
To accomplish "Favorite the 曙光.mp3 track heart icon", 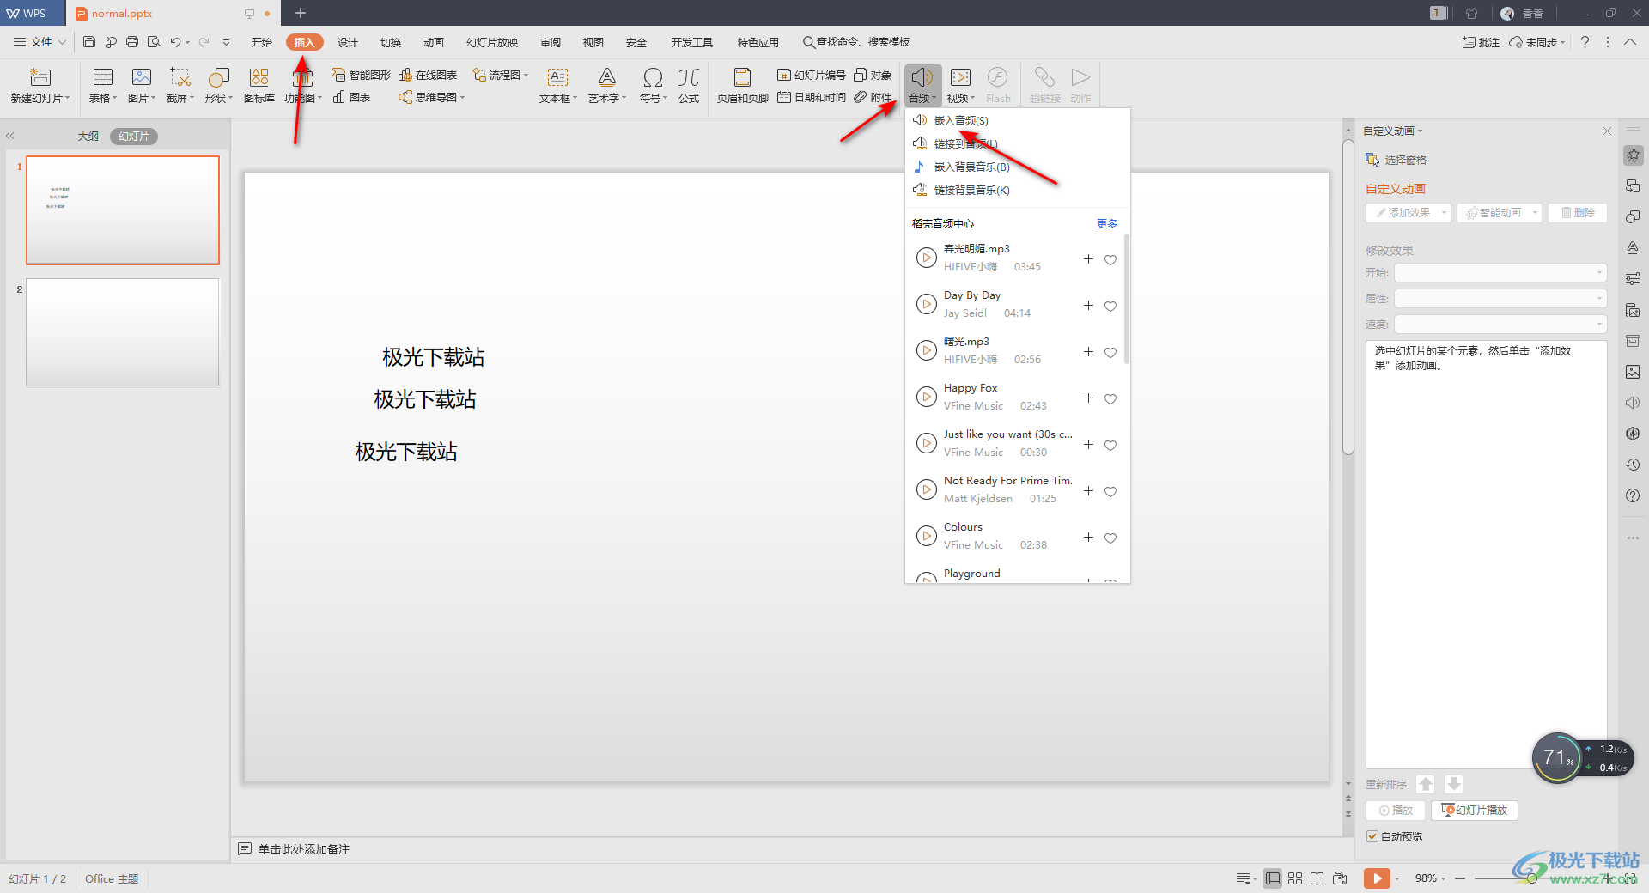I will [x=1110, y=353].
